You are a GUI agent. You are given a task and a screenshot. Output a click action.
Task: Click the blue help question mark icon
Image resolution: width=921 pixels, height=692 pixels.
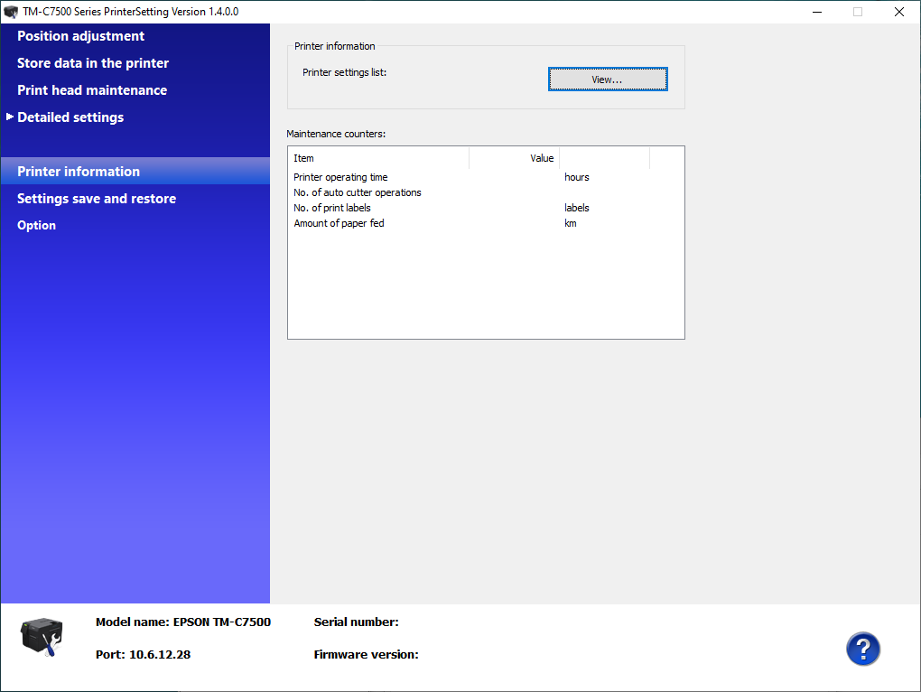(862, 649)
